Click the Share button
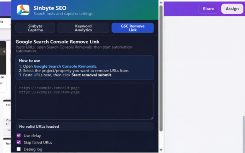 (x=208, y=9)
